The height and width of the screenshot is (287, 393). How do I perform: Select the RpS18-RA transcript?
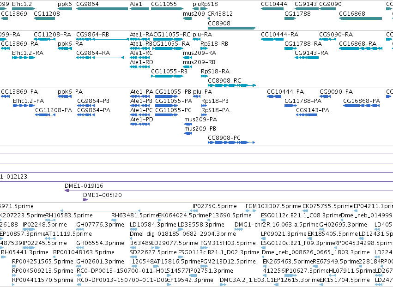[x=204, y=76]
